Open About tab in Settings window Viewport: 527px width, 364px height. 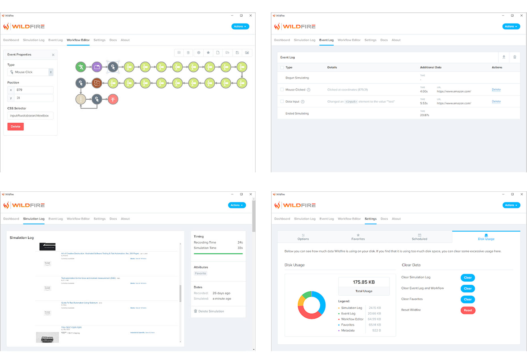click(x=396, y=219)
